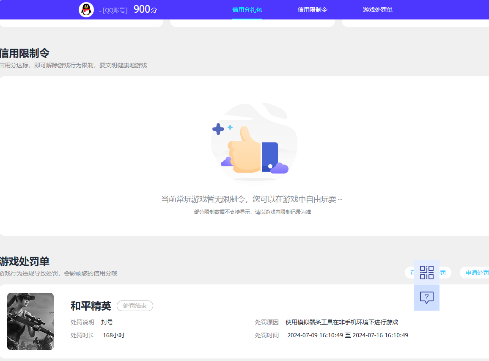Switch to the 游戏处罚单 tab
This screenshot has width=489, height=361.
(378, 10)
